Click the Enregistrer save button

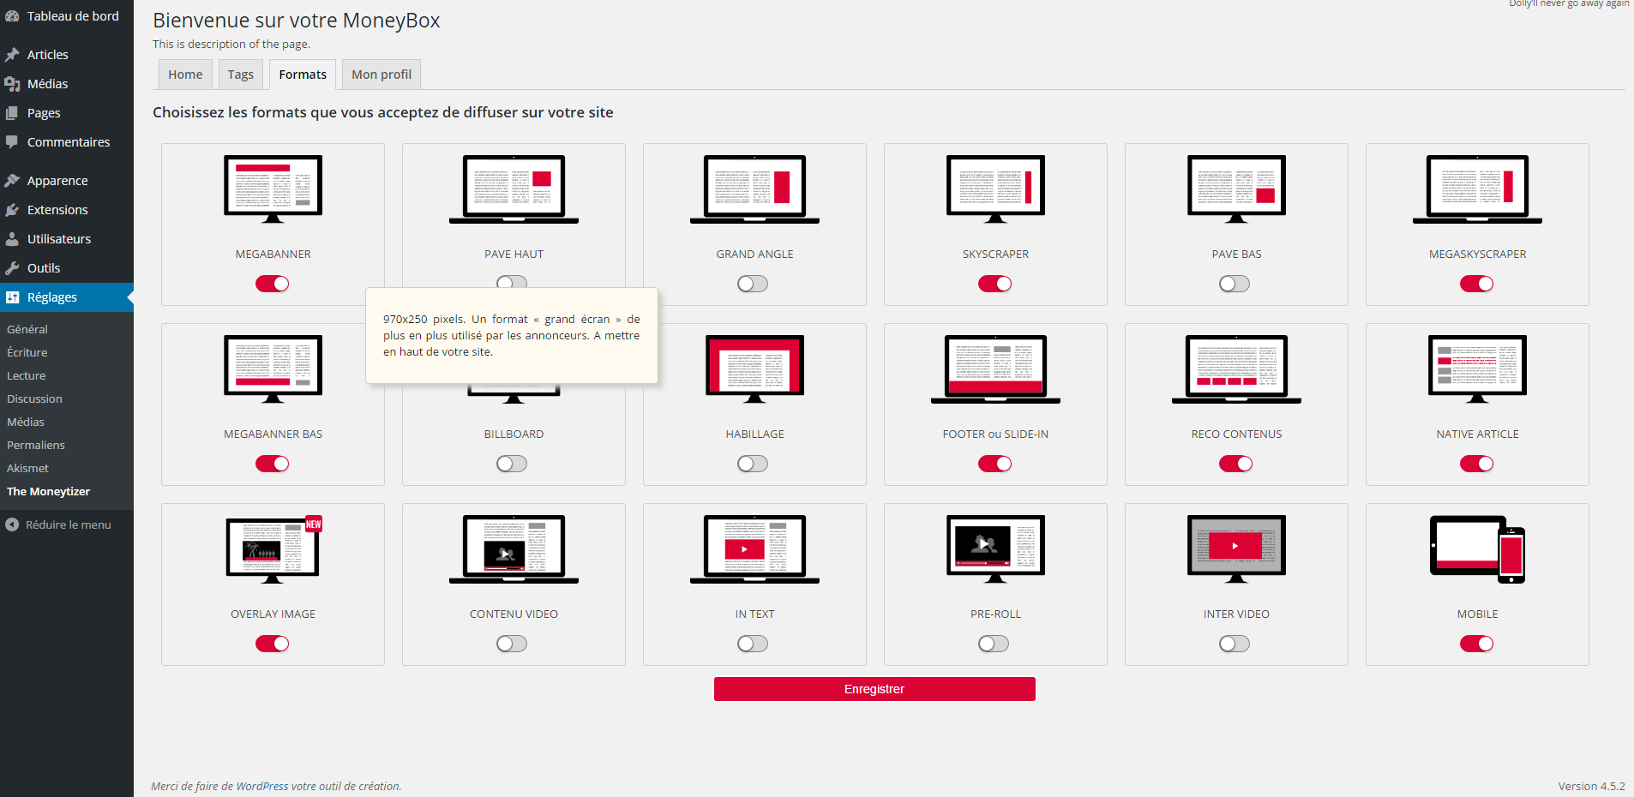874,689
